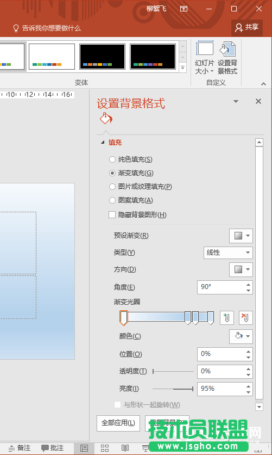The image size is (272, 455).
Task: Click pane scrollbar down arrow
Action: click(260, 407)
